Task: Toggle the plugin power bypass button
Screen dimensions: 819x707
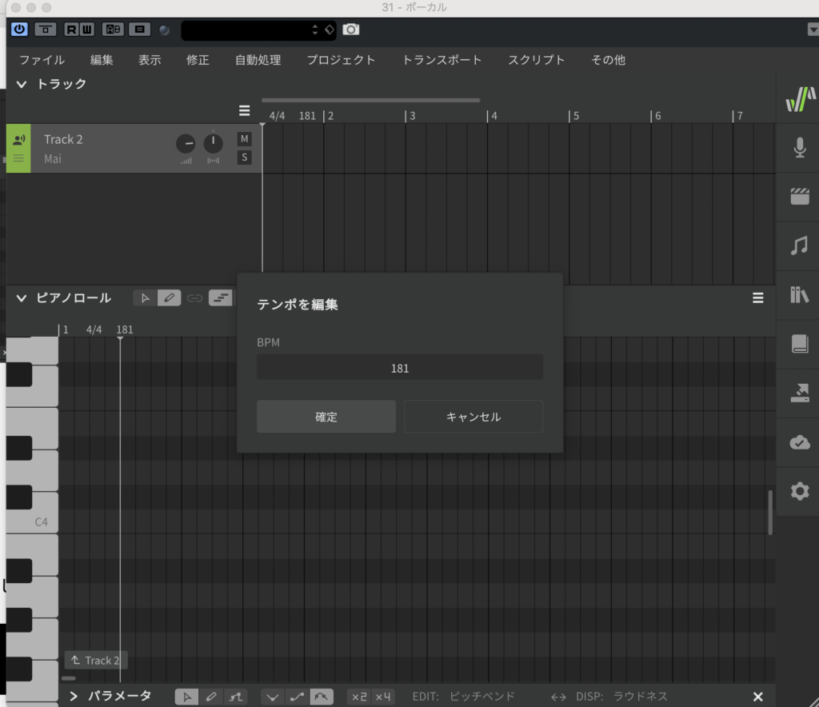Action: [x=19, y=30]
